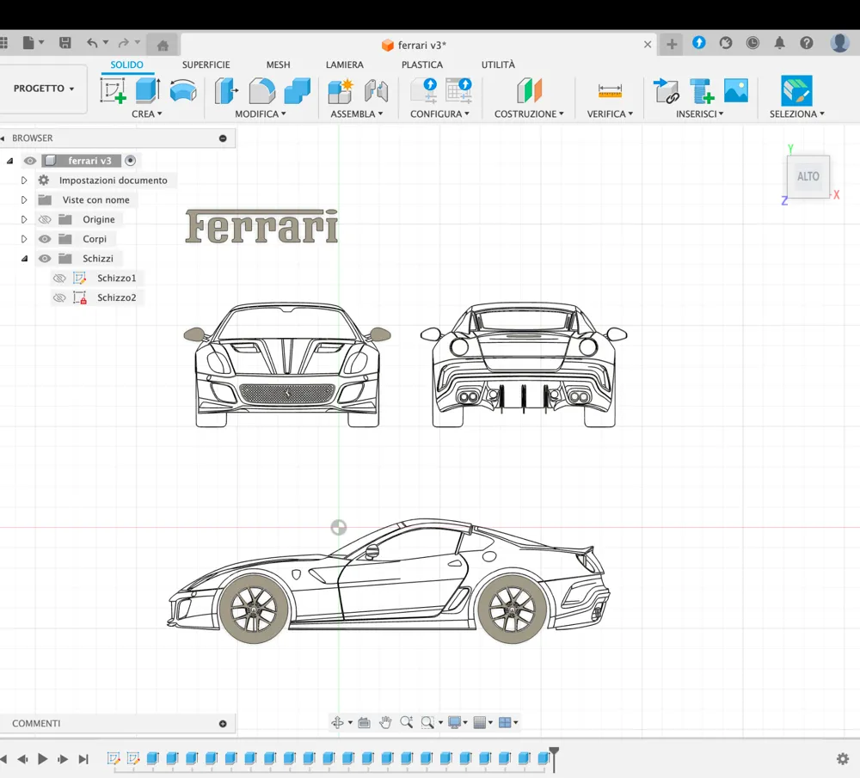860x778 pixels.
Task: Open the ASSEMBLA dropdown menu
Action: click(357, 114)
